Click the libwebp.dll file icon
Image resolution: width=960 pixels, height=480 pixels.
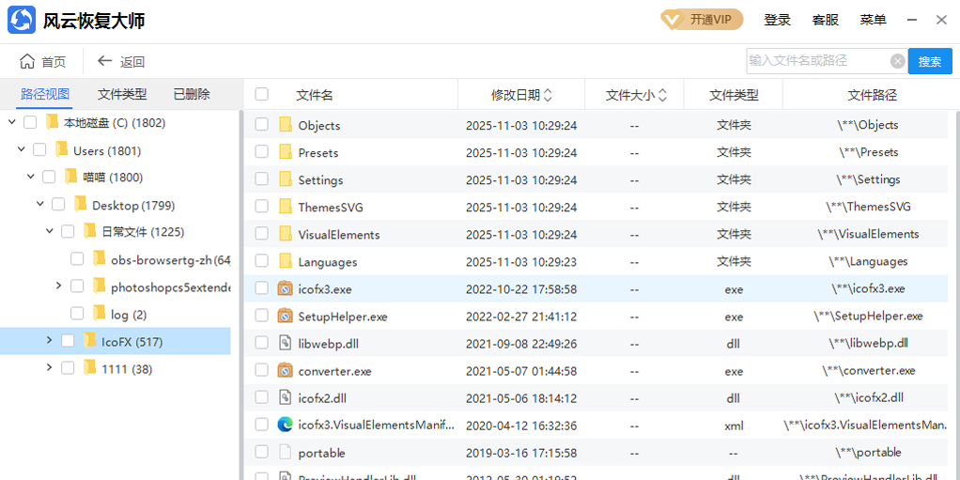(286, 344)
